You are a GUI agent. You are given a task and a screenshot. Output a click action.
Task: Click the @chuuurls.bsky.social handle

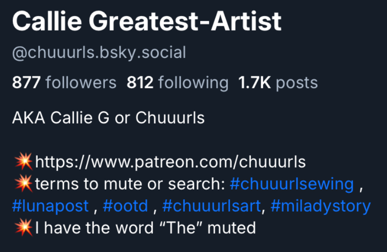(99, 52)
